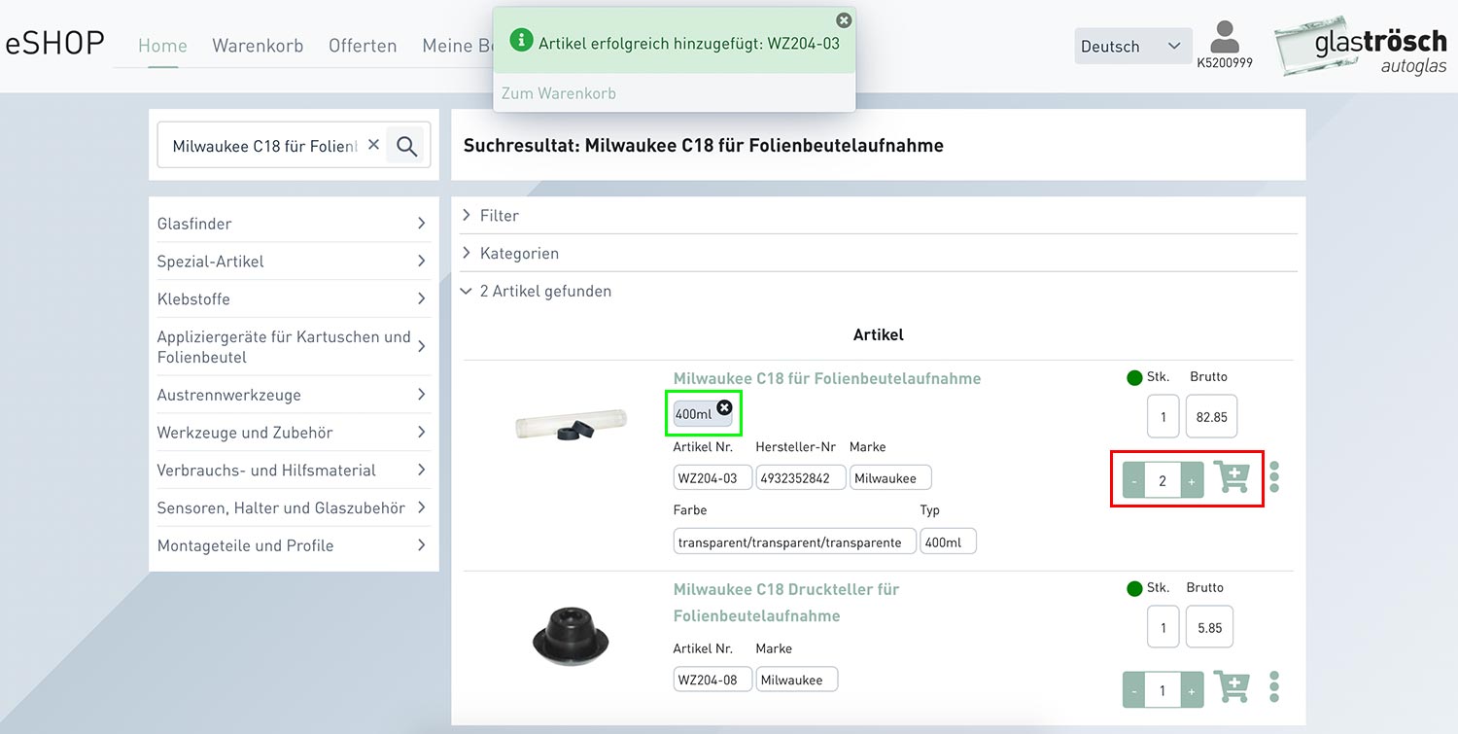Click the Zum Warenkorb link
1458x734 pixels.
pyautogui.click(x=559, y=93)
